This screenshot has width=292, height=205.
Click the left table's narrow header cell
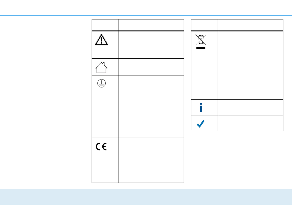click(105, 25)
